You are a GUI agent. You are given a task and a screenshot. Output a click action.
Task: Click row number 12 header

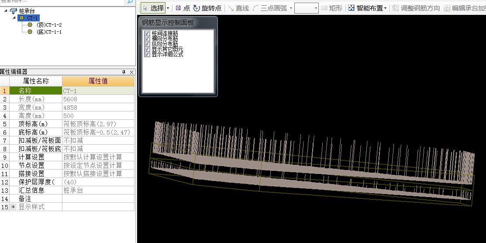pos(5,182)
